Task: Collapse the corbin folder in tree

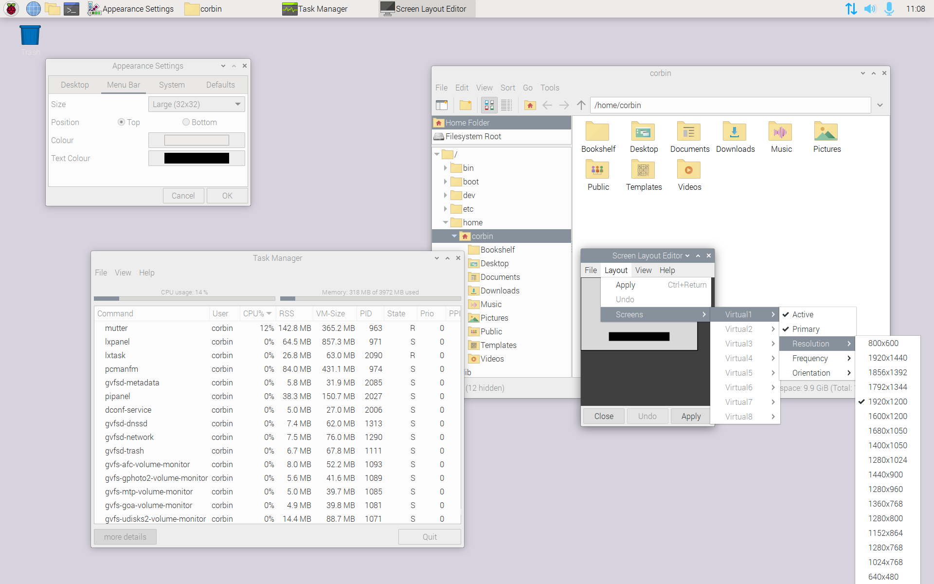Action: pyautogui.click(x=454, y=236)
